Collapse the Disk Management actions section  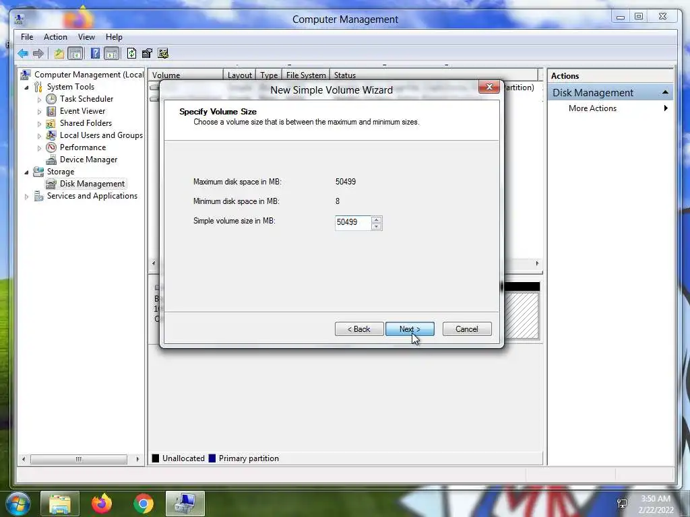point(665,92)
